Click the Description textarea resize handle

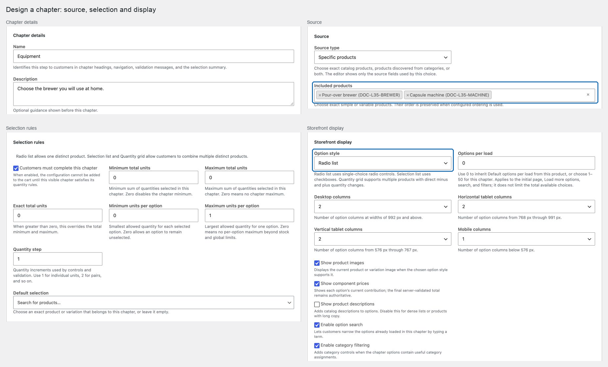[292, 104]
